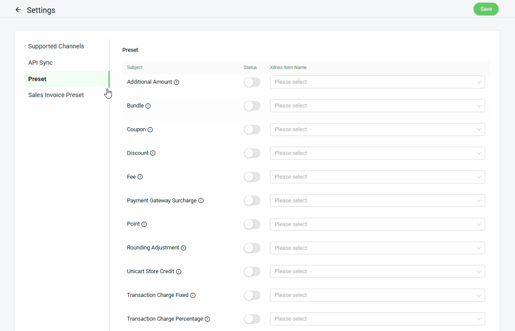
Task: Click the Fee info icon
Action: 140,177
